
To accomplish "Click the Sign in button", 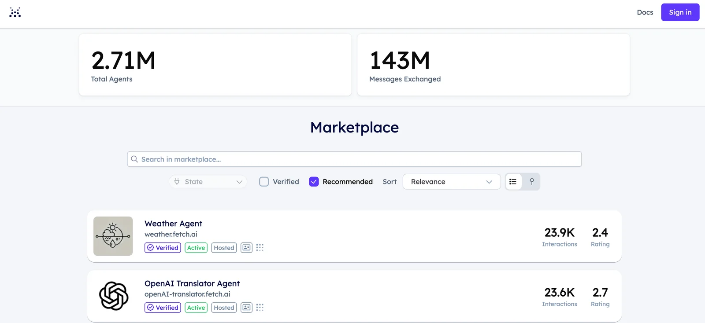I will pos(680,12).
